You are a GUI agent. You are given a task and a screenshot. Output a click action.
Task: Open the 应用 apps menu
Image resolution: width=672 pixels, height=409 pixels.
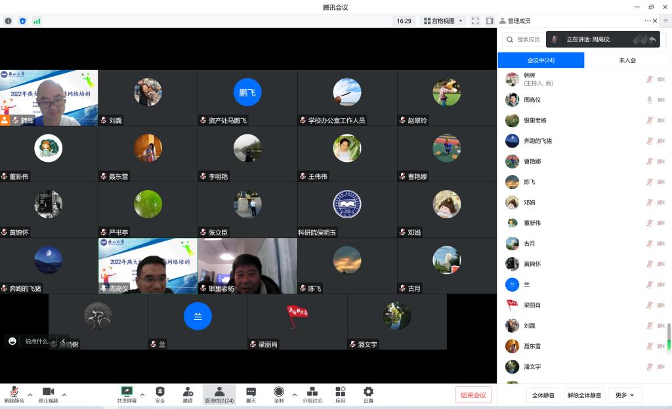340,393
